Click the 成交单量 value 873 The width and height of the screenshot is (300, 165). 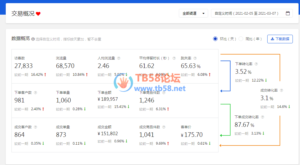(61, 135)
